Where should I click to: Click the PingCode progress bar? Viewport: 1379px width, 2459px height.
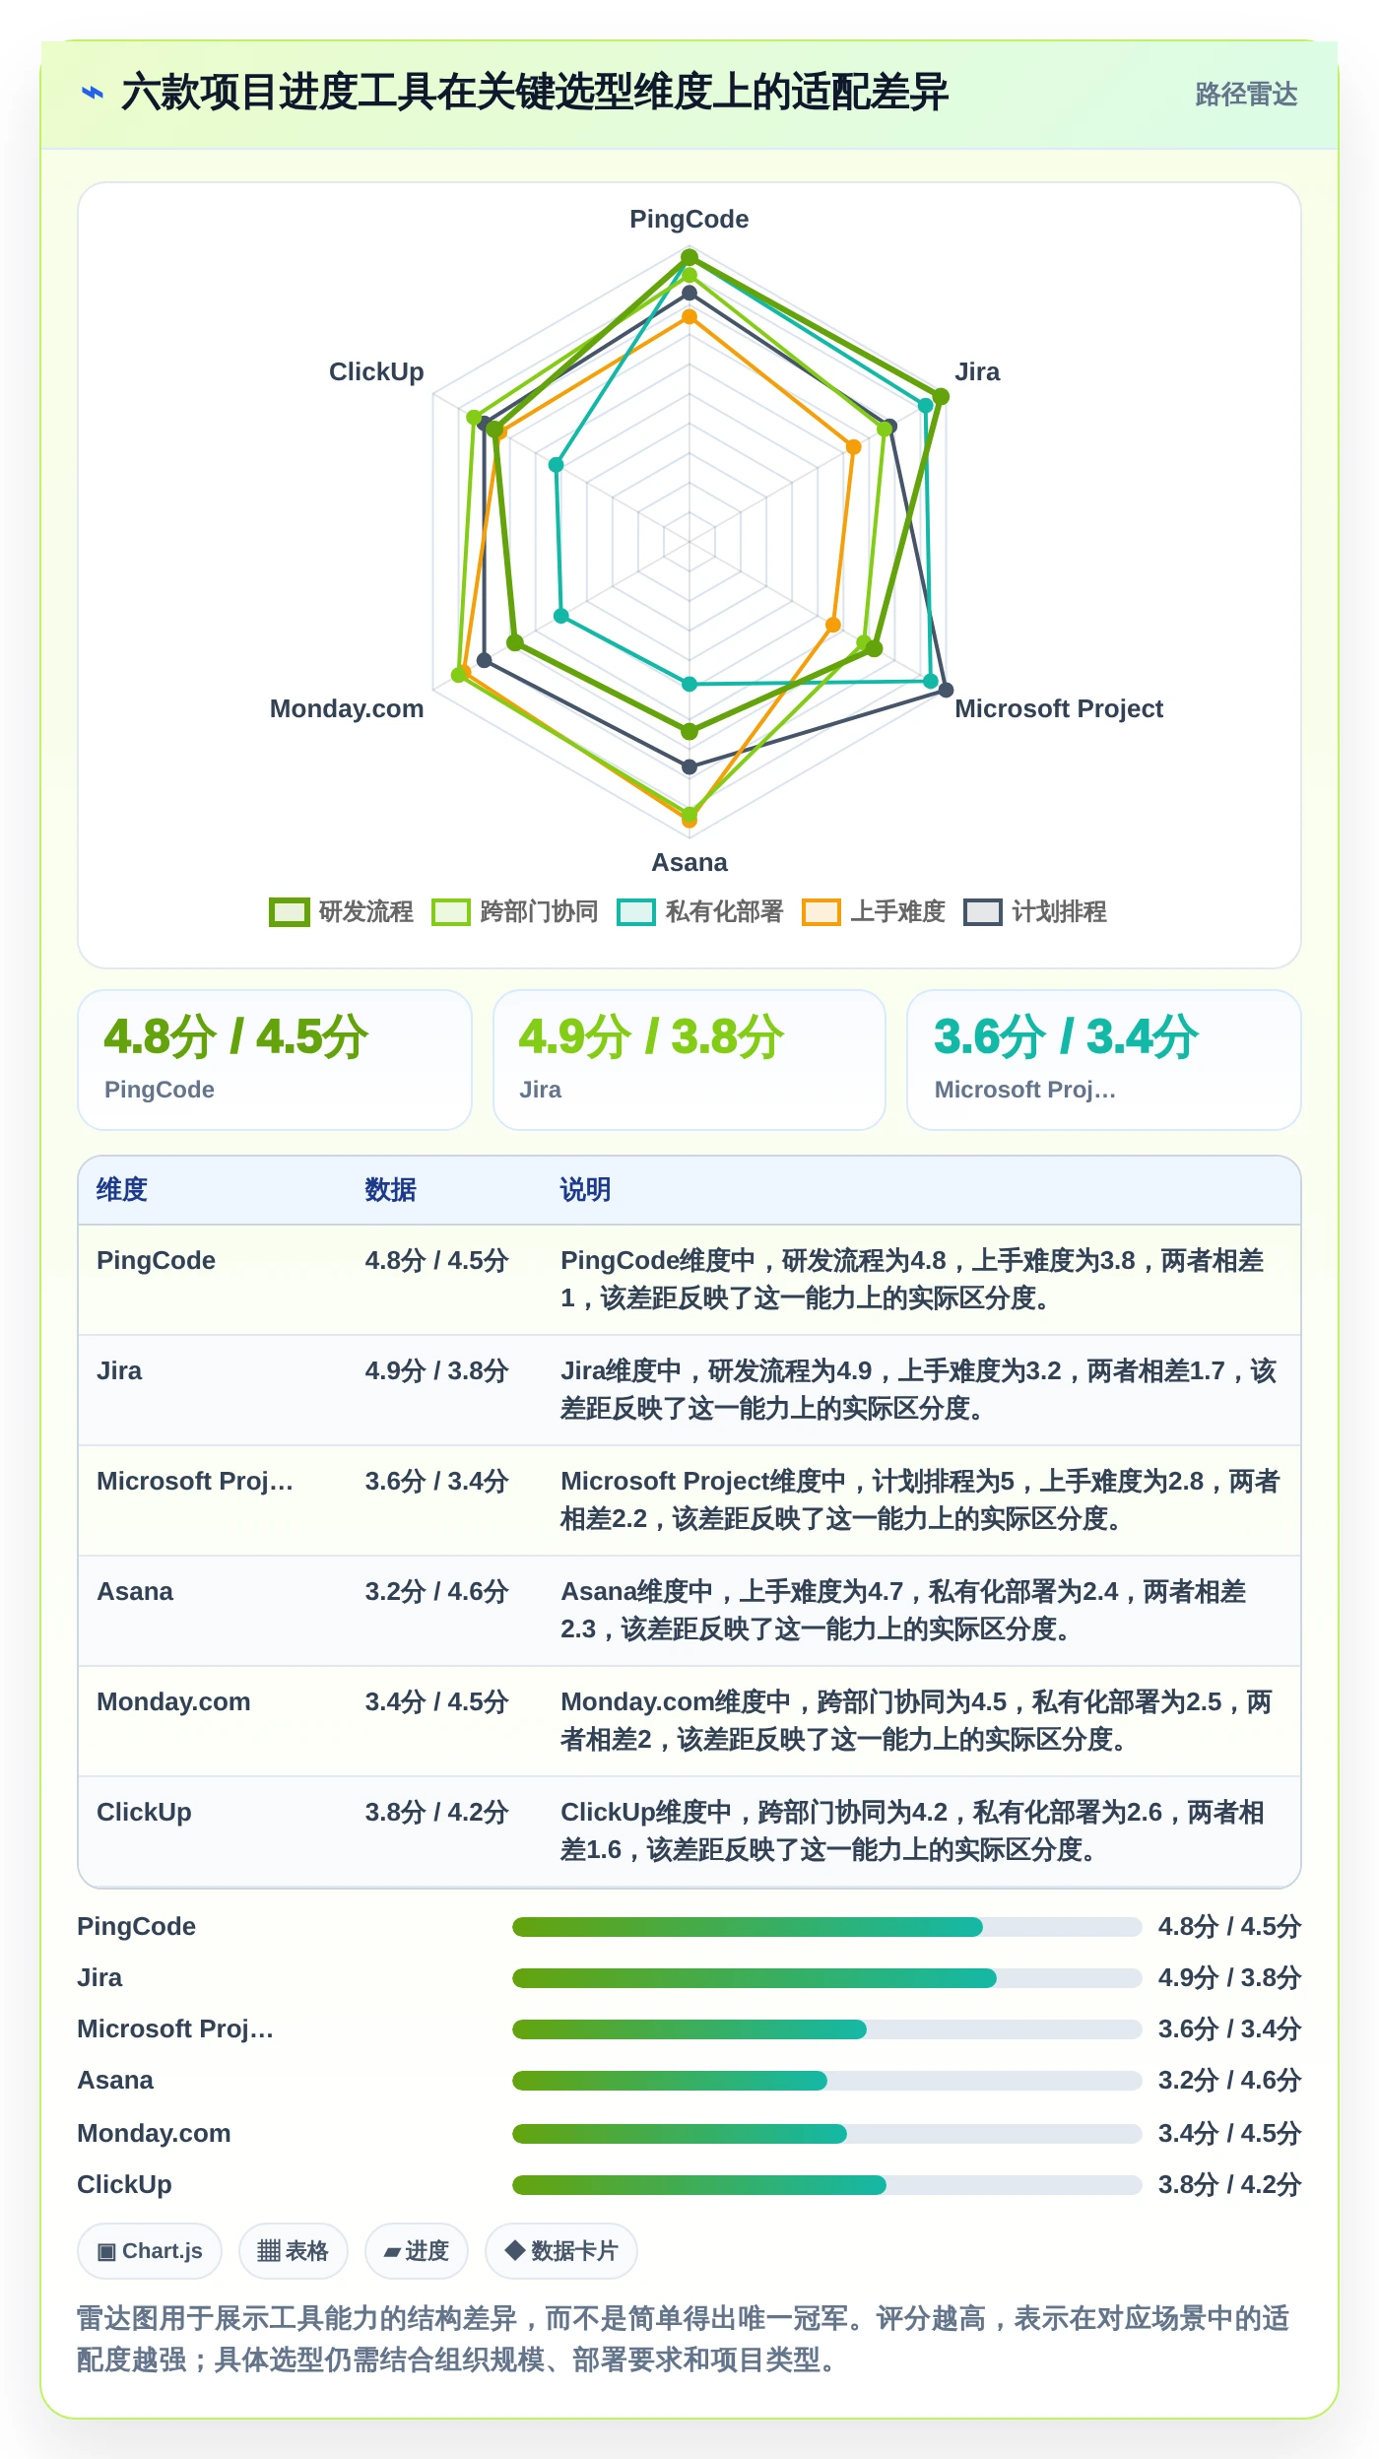826,1927
